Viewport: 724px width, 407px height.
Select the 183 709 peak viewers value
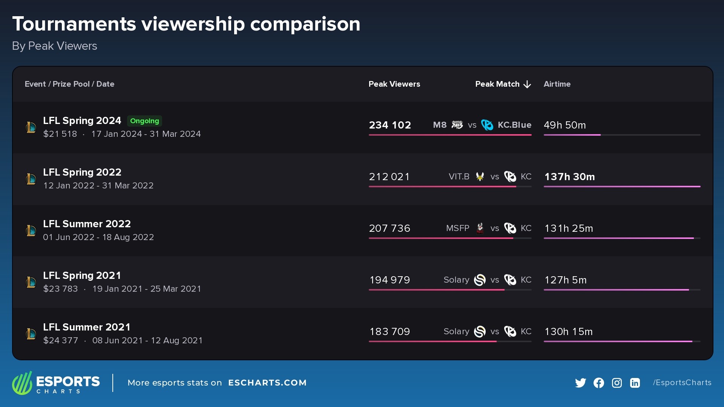coord(390,332)
